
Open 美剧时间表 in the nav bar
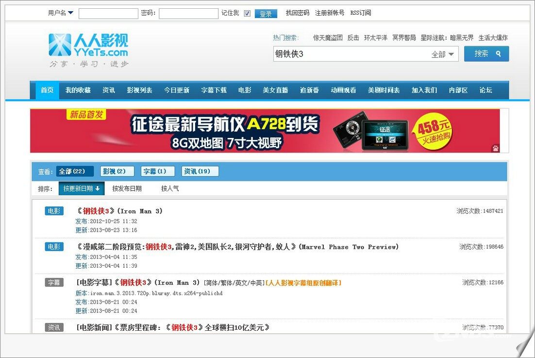(x=384, y=90)
